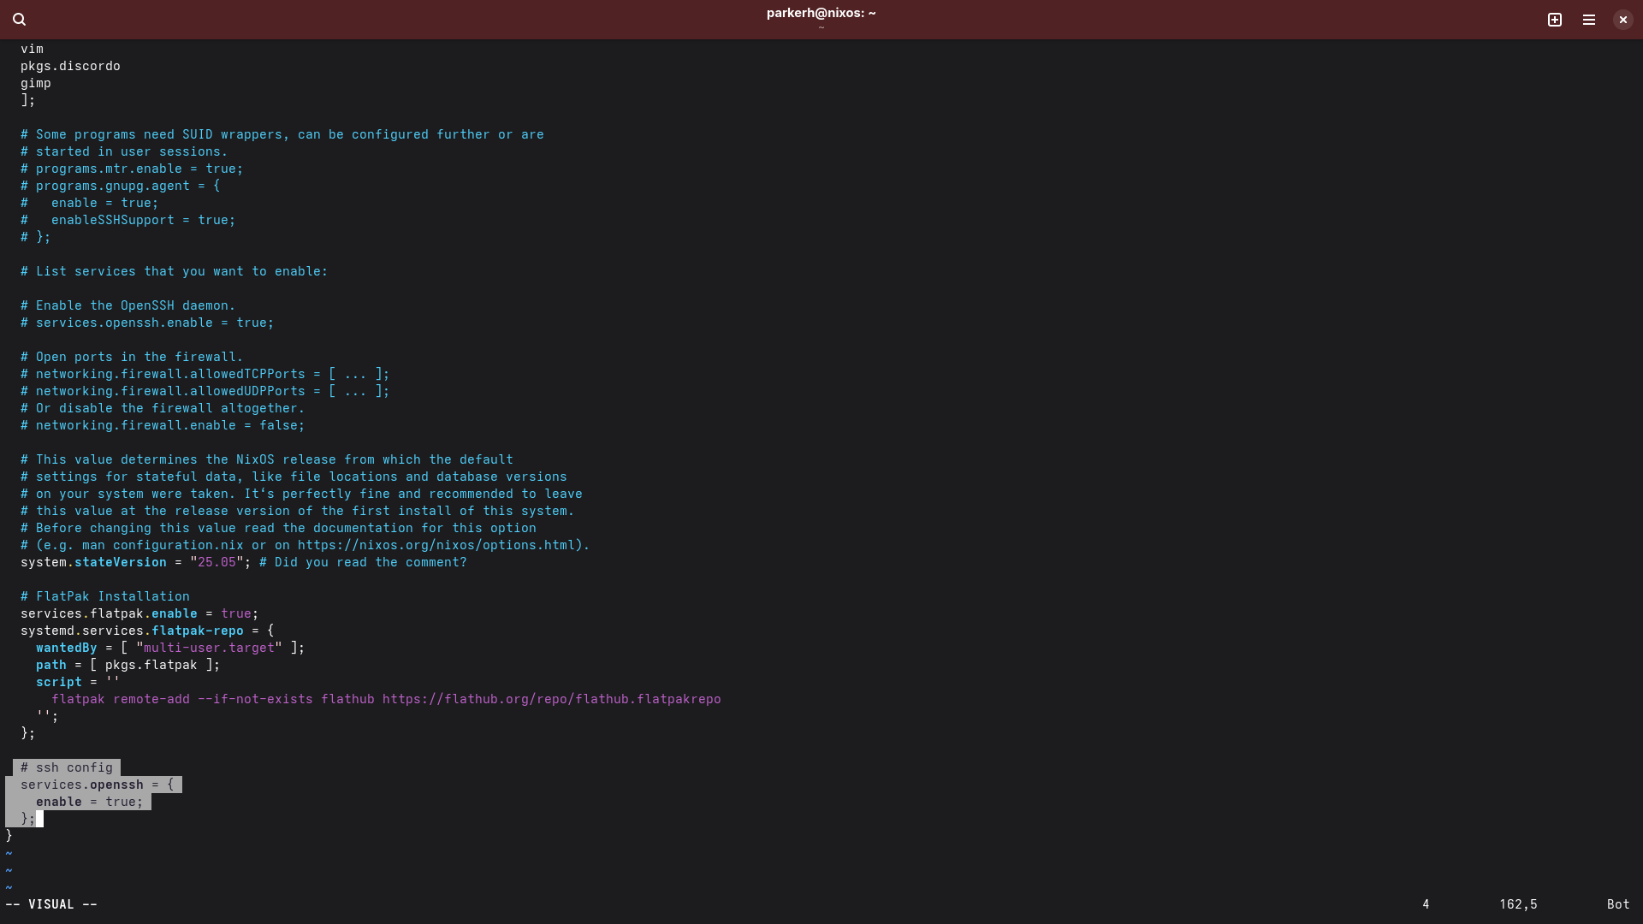Open the hamburger main menu

[x=1589, y=19]
